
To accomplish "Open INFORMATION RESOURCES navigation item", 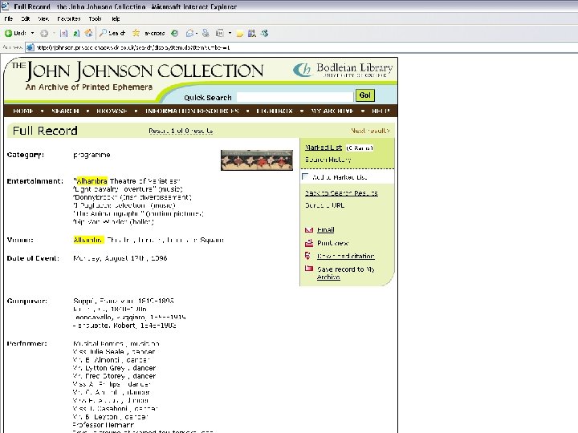I will 192,111.
